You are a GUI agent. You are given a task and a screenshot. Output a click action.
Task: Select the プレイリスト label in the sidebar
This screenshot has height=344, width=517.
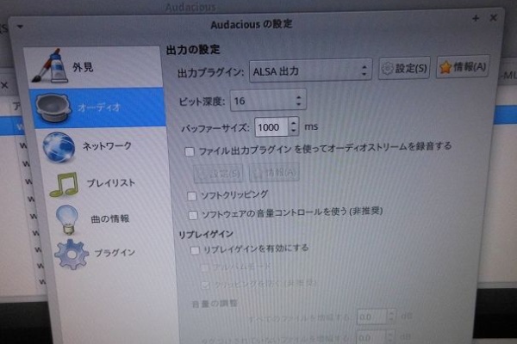[x=111, y=183]
